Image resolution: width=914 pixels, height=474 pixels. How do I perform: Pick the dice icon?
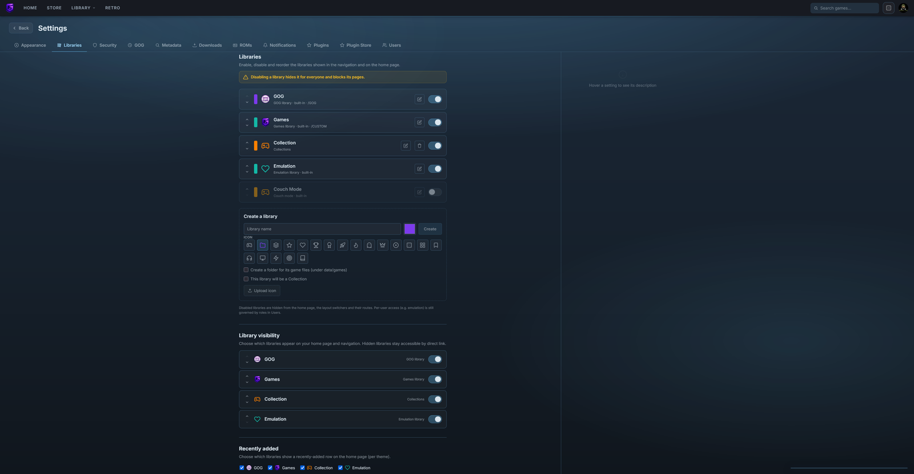[409, 245]
